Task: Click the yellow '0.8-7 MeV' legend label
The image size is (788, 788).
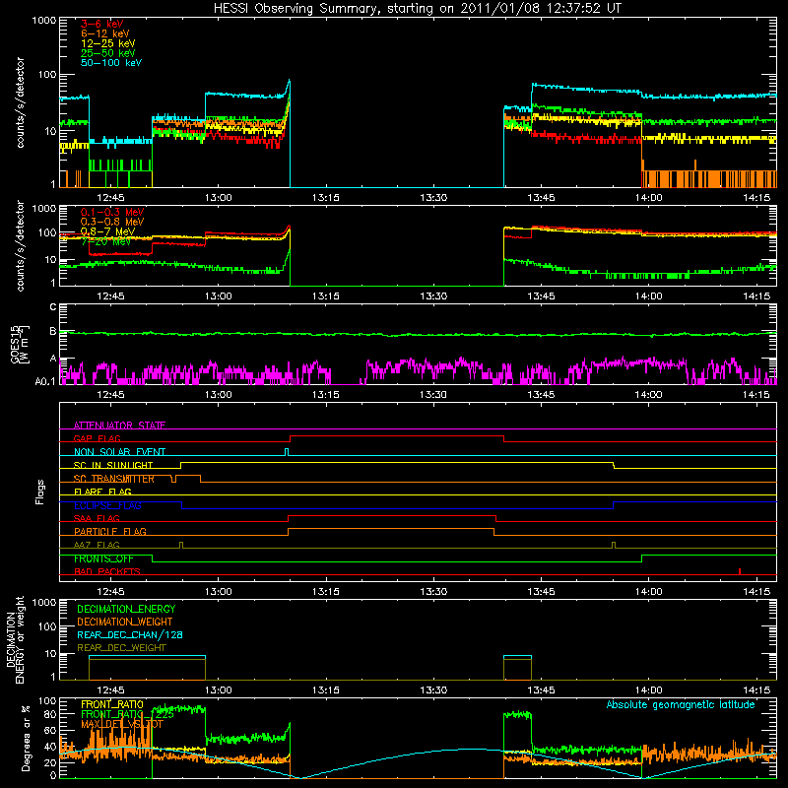Action: click(x=107, y=231)
